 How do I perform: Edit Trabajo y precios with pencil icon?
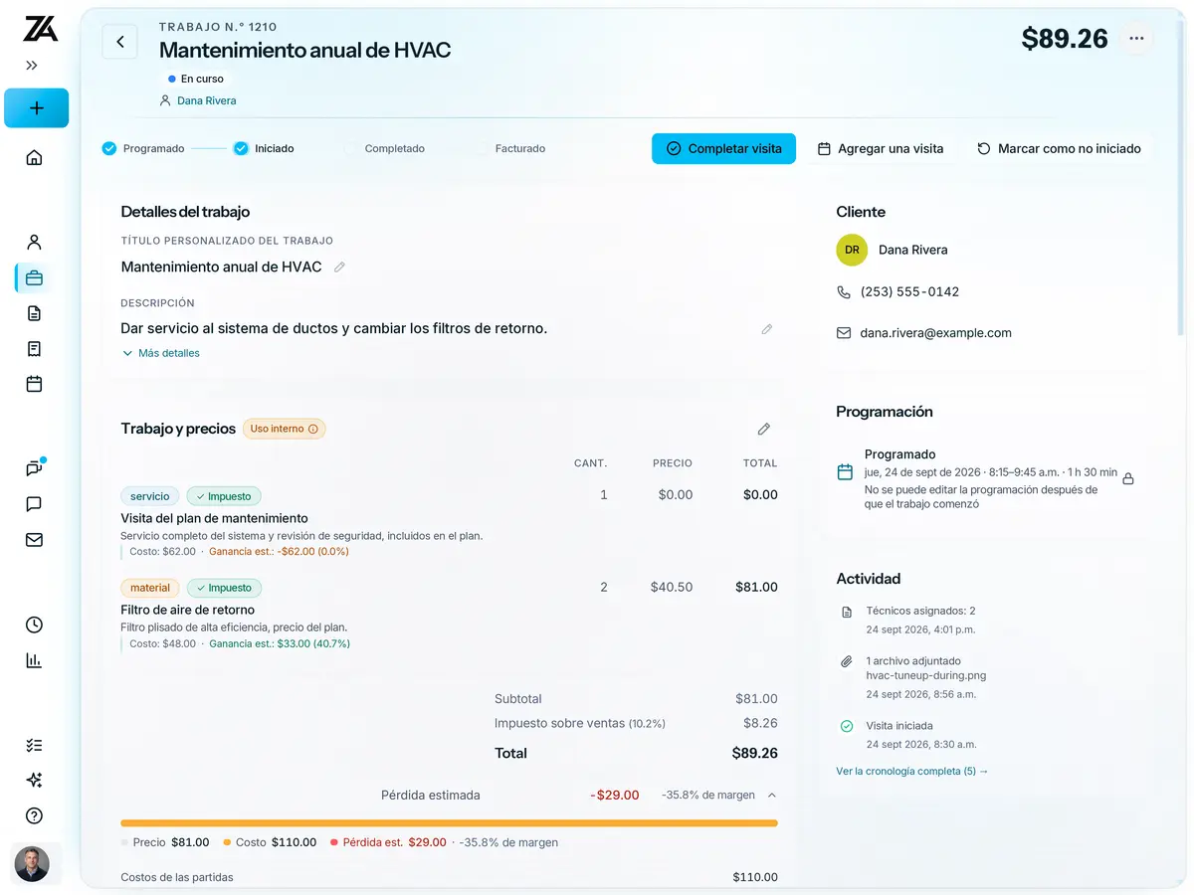tap(764, 430)
